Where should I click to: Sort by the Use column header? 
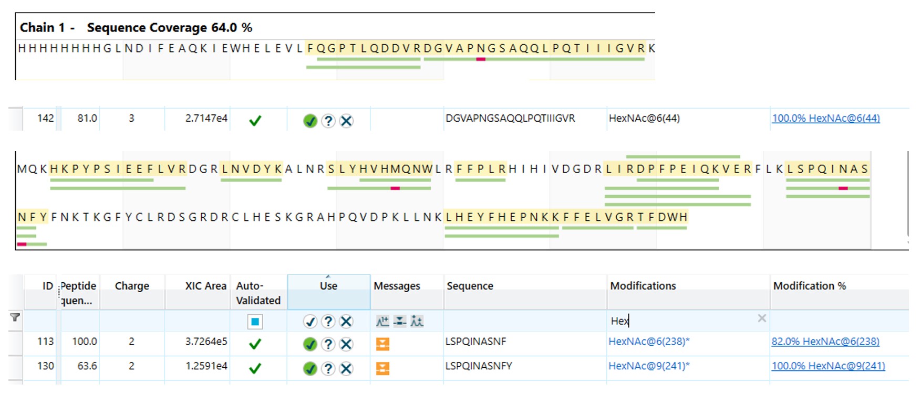pyautogui.click(x=328, y=286)
